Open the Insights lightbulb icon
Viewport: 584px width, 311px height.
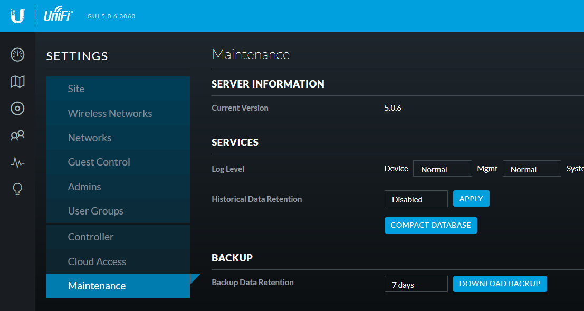[x=17, y=189]
